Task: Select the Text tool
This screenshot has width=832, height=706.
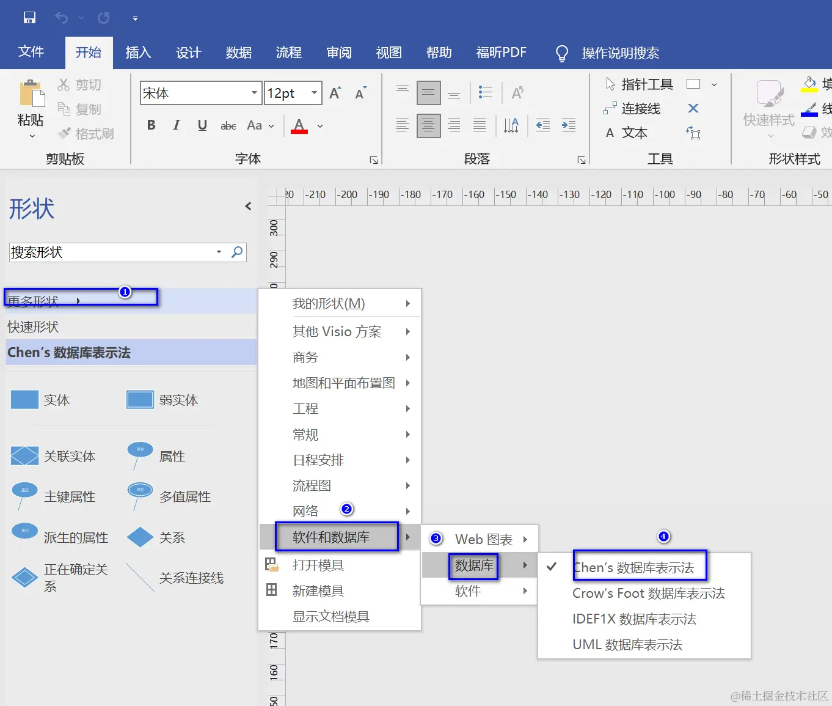Action: tap(626, 133)
